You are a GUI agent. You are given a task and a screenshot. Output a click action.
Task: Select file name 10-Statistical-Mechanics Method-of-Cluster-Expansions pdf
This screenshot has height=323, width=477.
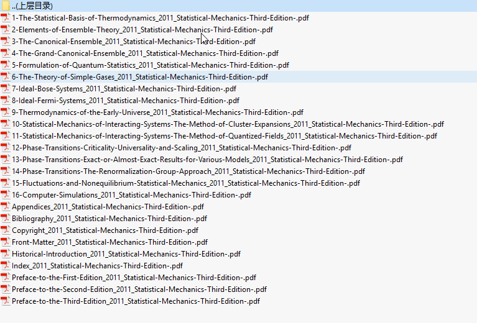point(228,124)
